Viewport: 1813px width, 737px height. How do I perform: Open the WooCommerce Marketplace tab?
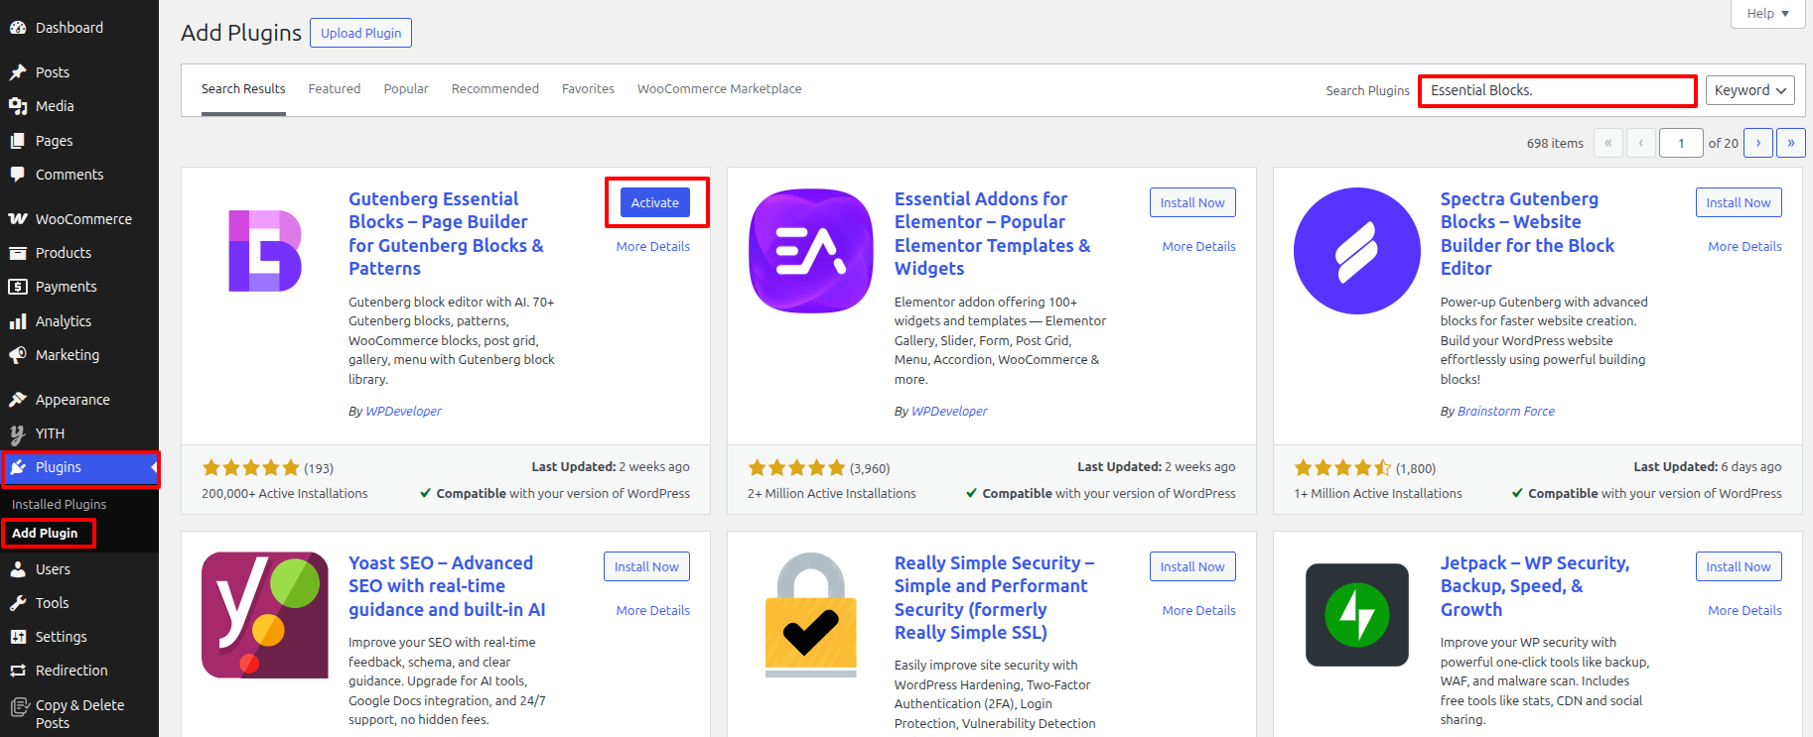(x=719, y=89)
